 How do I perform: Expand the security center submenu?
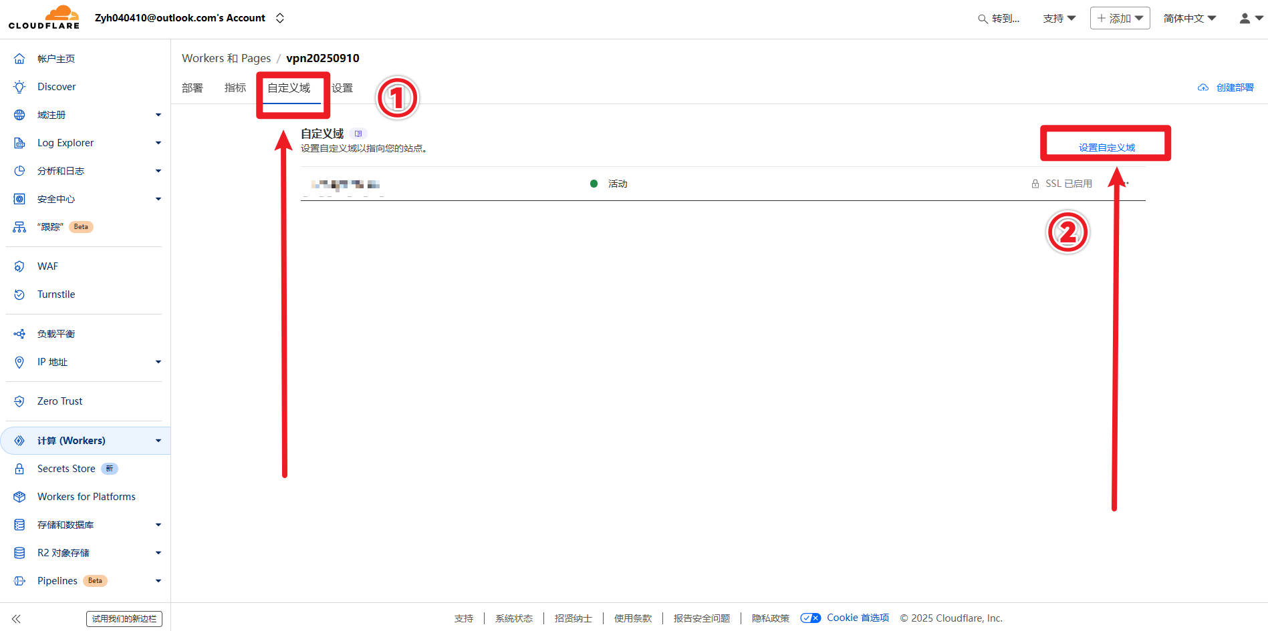(x=158, y=199)
